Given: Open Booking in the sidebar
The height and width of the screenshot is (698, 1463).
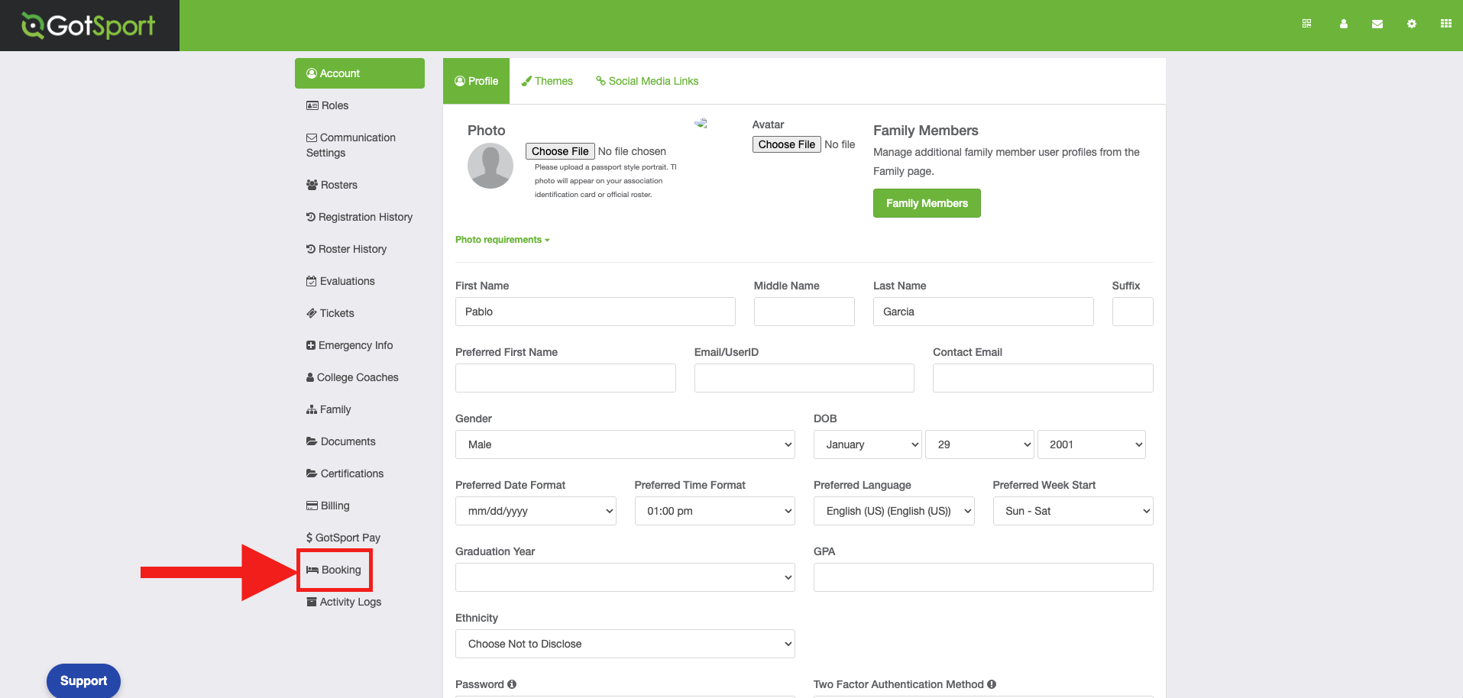Looking at the screenshot, I should tap(334, 570).
